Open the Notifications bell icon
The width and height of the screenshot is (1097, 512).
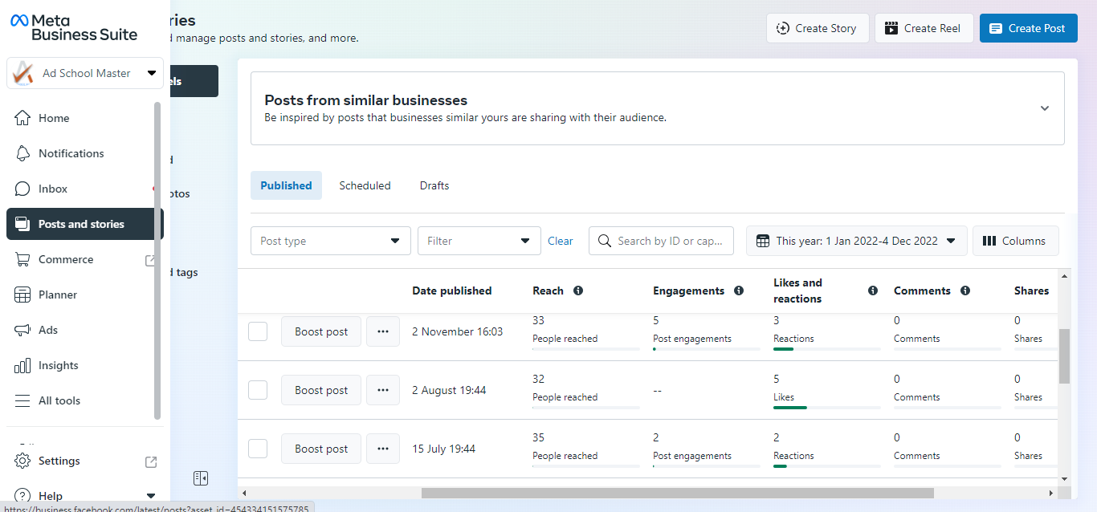[22, 153]
